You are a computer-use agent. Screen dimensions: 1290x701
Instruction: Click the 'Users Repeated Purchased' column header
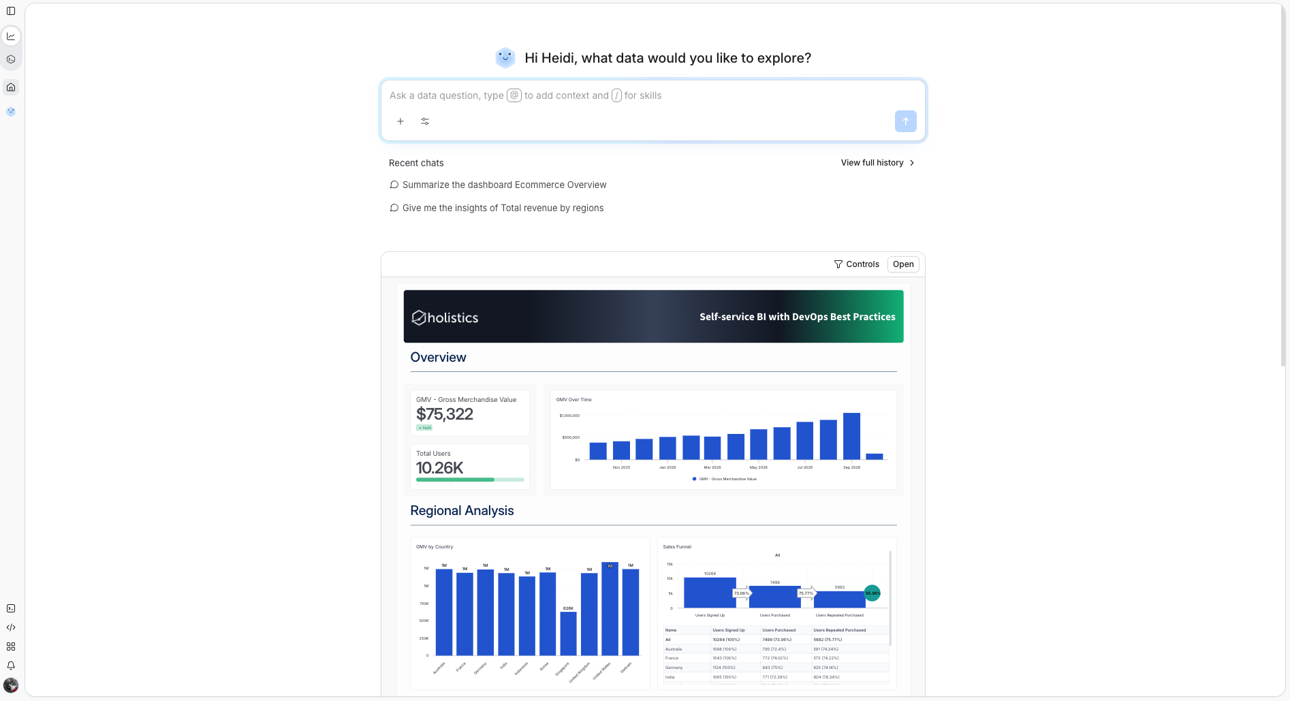point(840,630)
